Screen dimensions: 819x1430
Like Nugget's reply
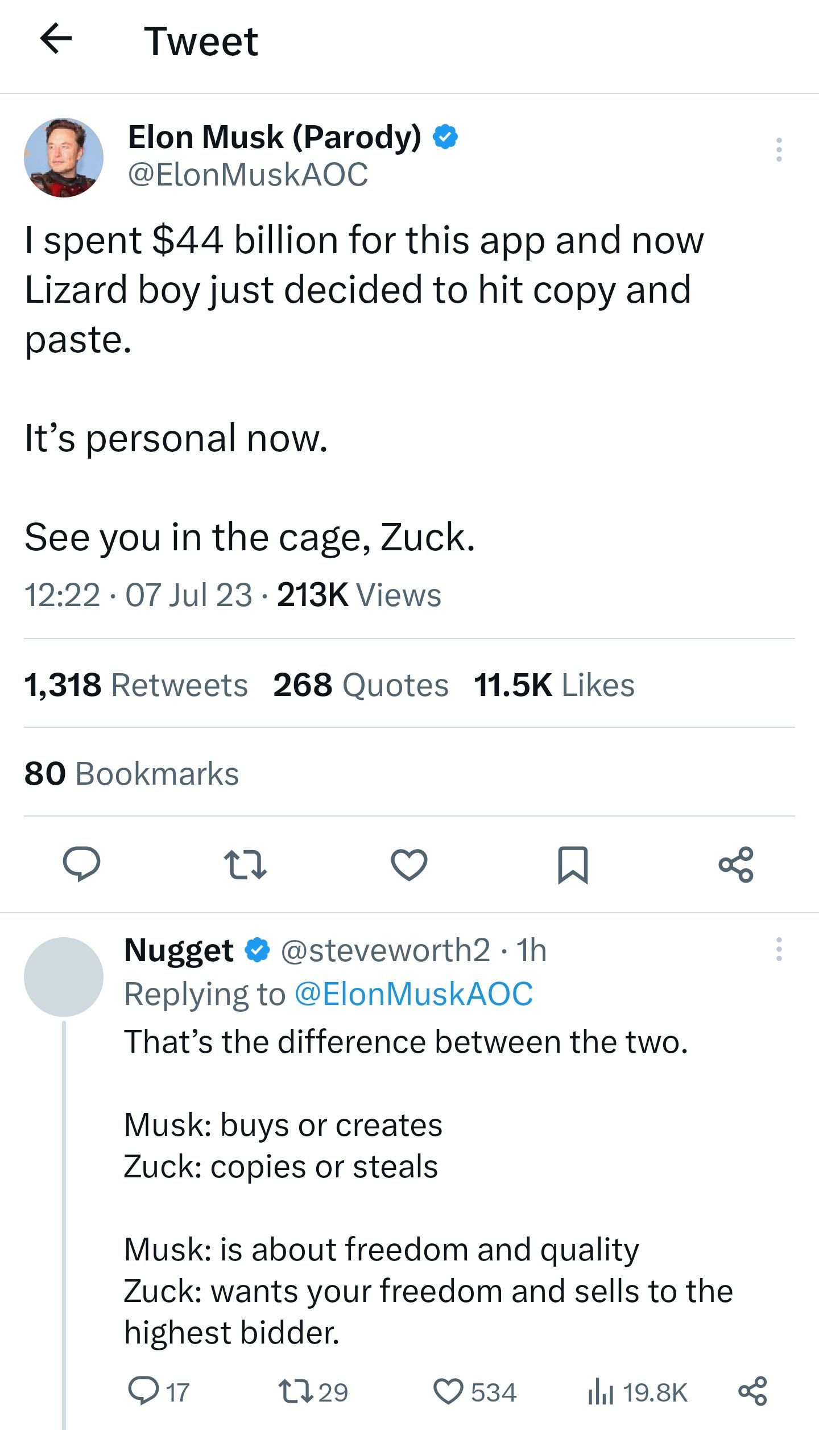449,1391
